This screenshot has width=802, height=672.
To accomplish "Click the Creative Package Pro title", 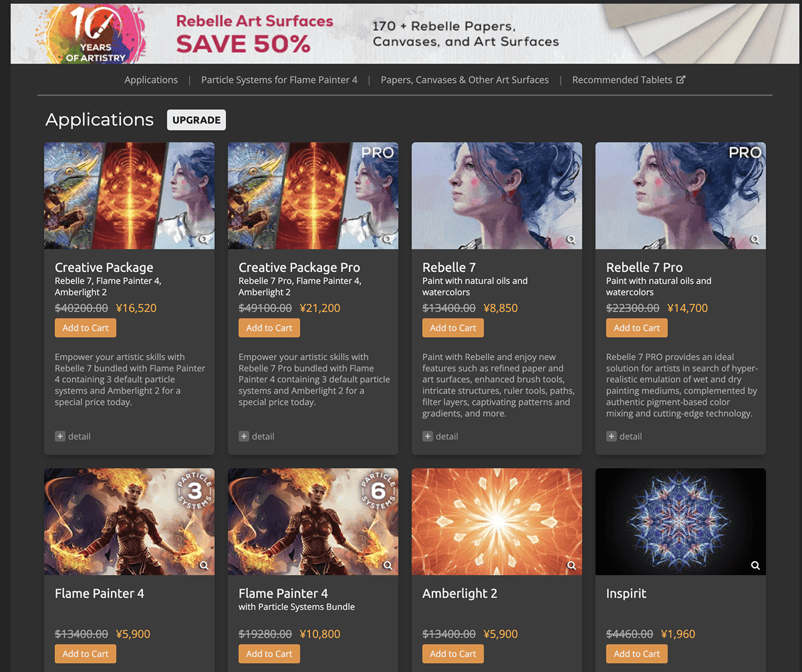I will 299,267.
